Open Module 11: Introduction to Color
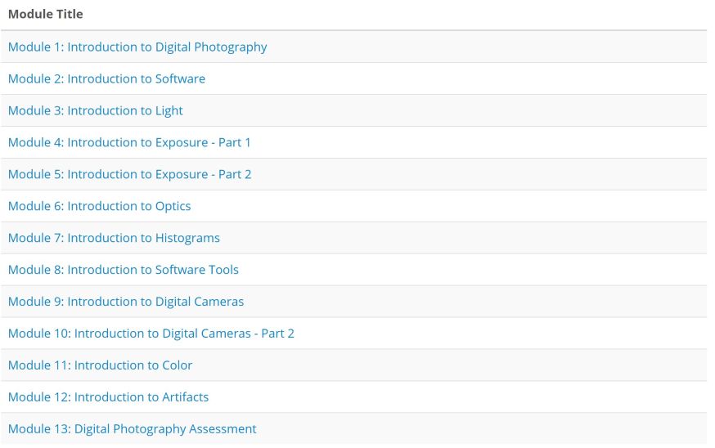Viewport: 715px width, 448px height. (x=100, y=366)
